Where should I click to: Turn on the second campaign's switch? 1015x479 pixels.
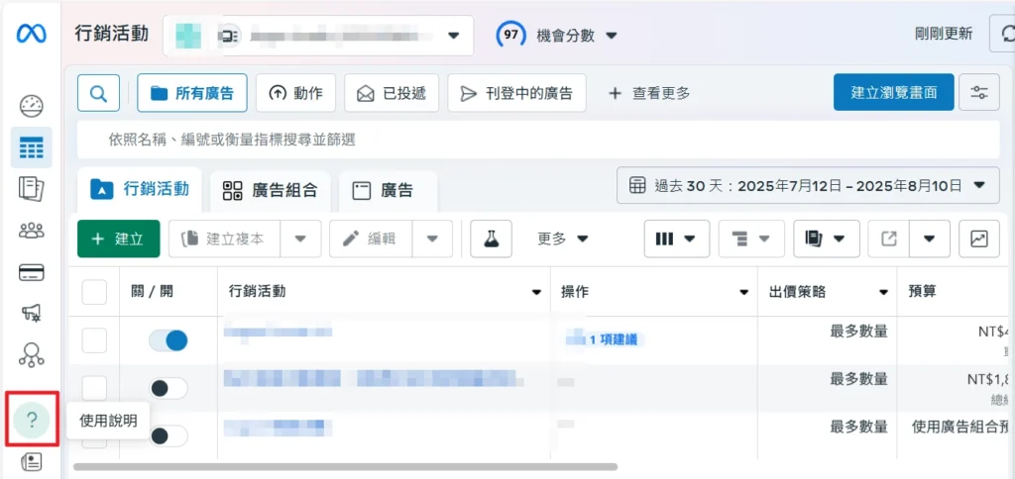coord(169,389)
